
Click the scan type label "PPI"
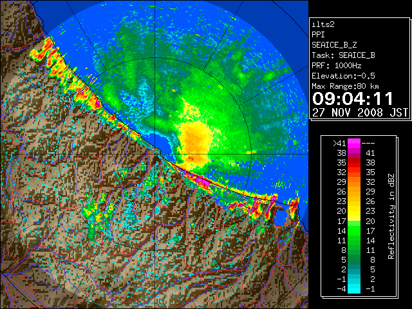318,35
